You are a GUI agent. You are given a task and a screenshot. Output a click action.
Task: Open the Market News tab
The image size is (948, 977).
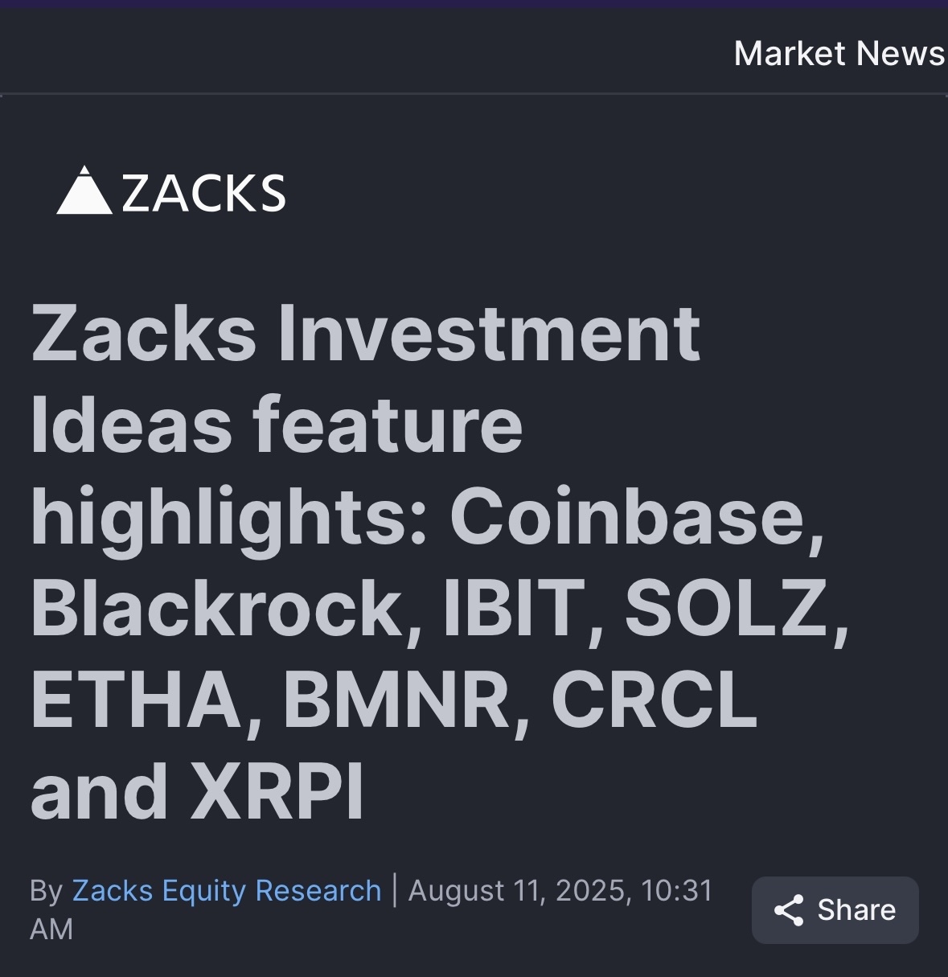839,54
